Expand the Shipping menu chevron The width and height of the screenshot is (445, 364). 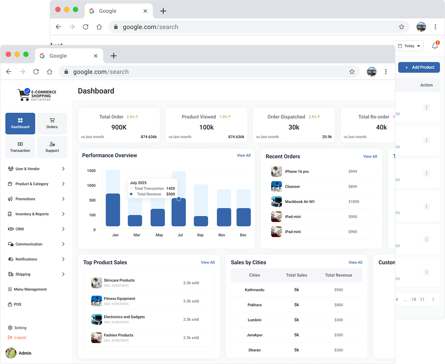(63, 274)
